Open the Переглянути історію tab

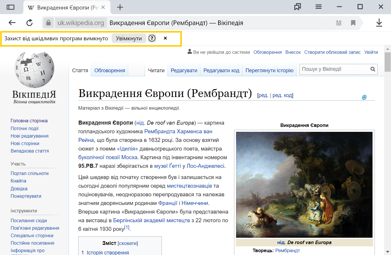[270, 70]
